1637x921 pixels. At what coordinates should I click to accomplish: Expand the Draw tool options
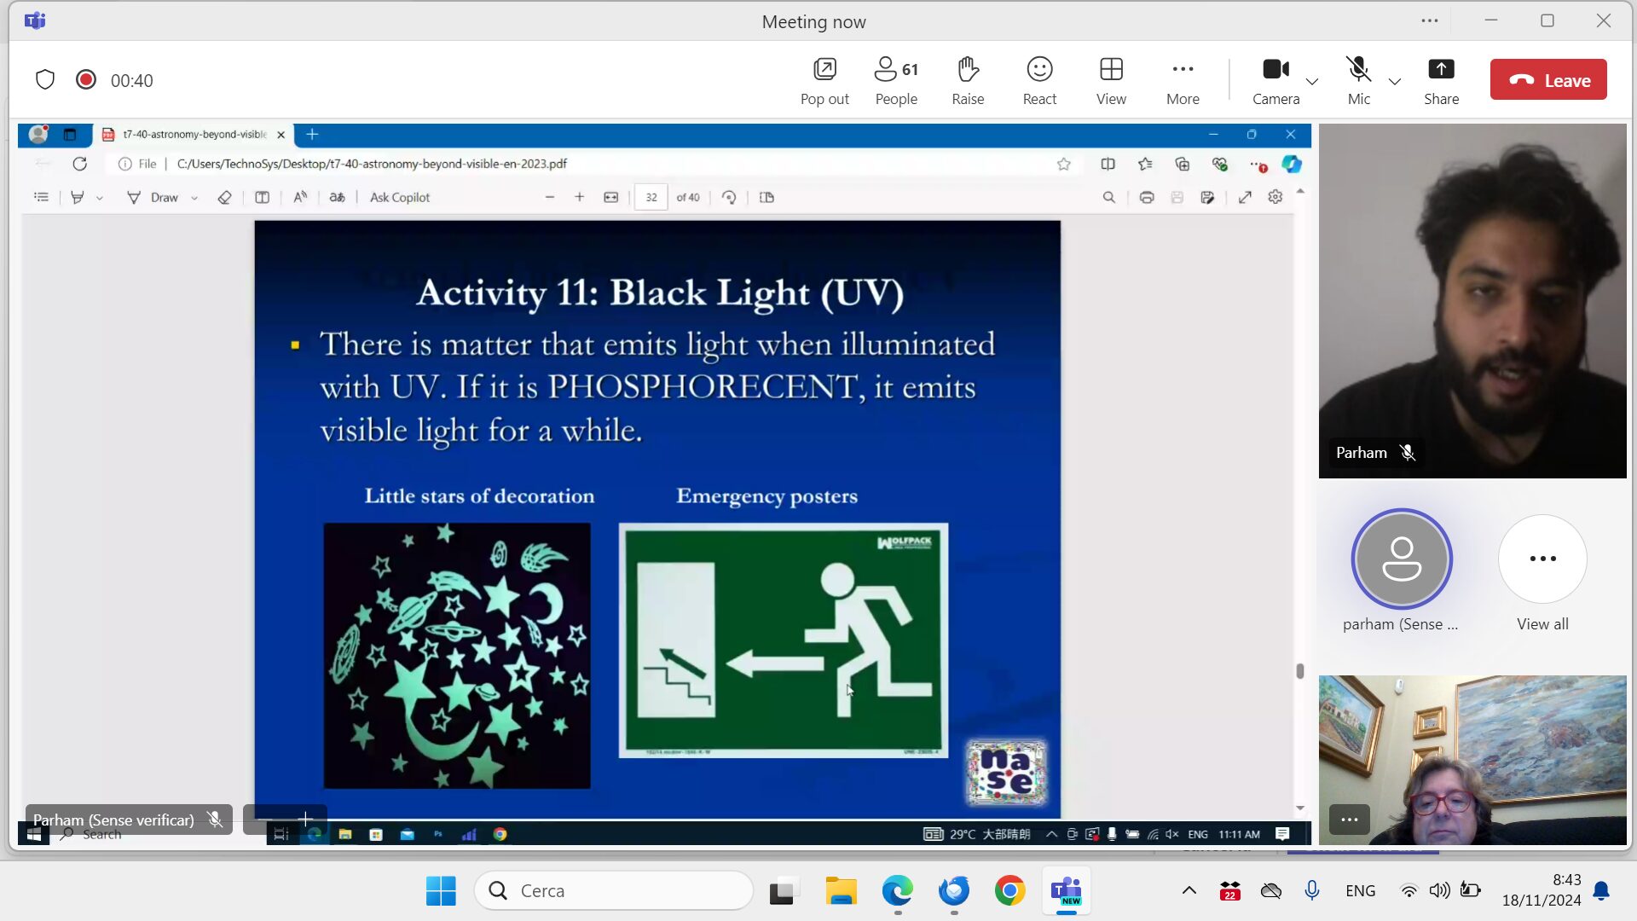(194, 198)
